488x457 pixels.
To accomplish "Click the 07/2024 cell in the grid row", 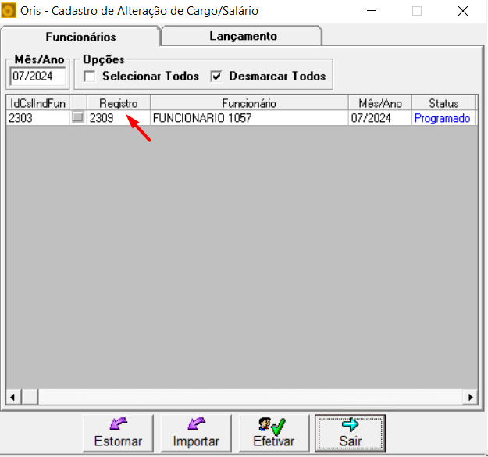I will pos(380,118).
